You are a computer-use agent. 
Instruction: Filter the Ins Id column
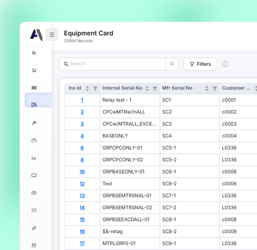point(95,88)
